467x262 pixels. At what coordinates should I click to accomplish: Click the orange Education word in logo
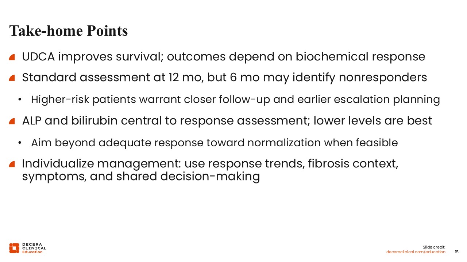pos(32,252)
